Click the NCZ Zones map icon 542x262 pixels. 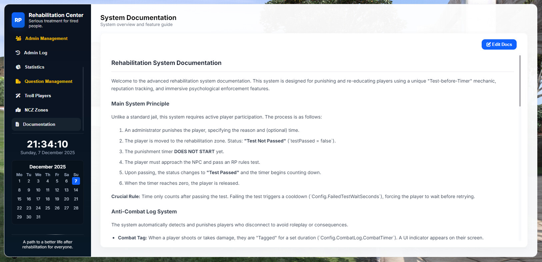pyautogui.click(x=18, y=110)
